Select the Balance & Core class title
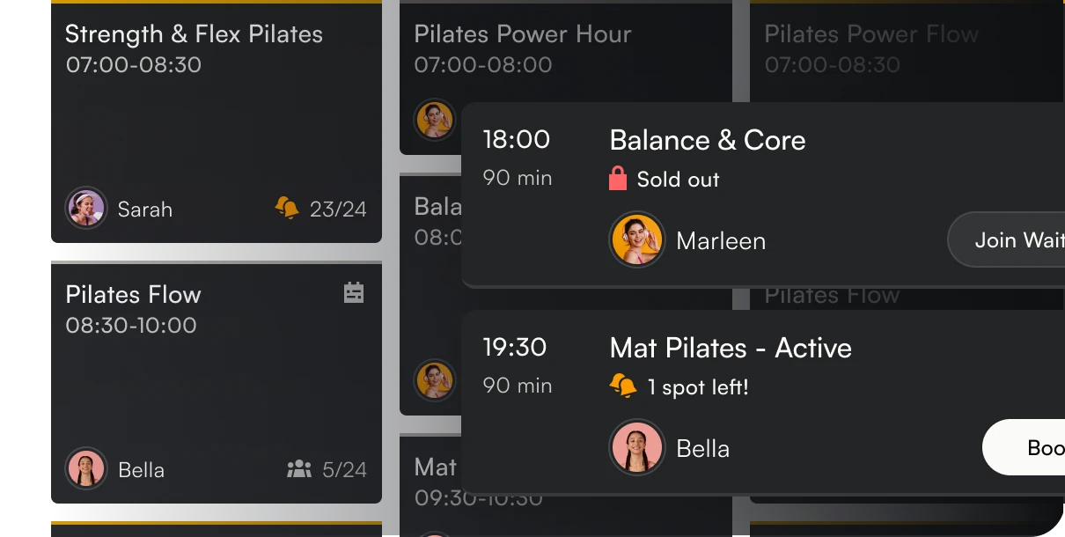1065x537 pixels. 707,140
